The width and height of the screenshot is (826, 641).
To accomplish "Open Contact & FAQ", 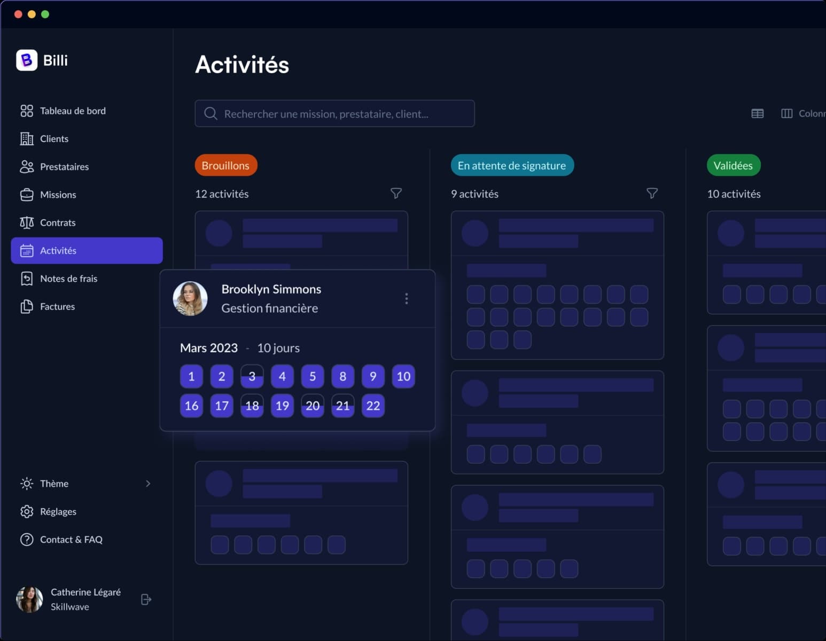I will [71, 540].
